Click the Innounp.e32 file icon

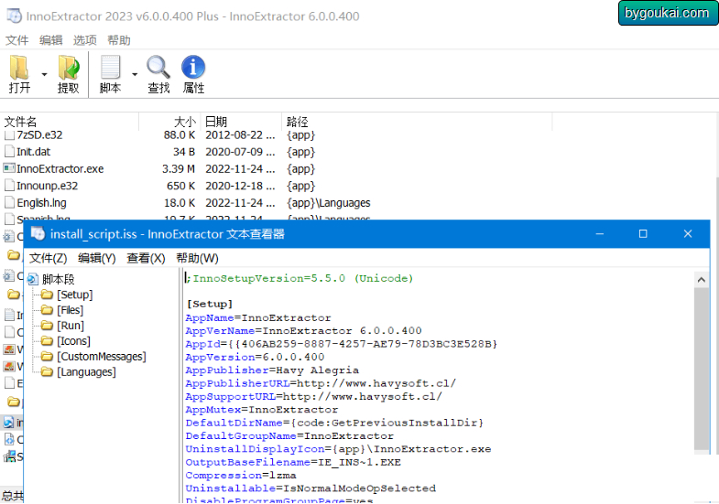[x=9, y=186]
